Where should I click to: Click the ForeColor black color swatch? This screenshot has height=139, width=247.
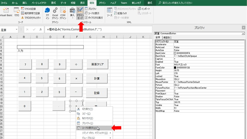pos(175,68)
